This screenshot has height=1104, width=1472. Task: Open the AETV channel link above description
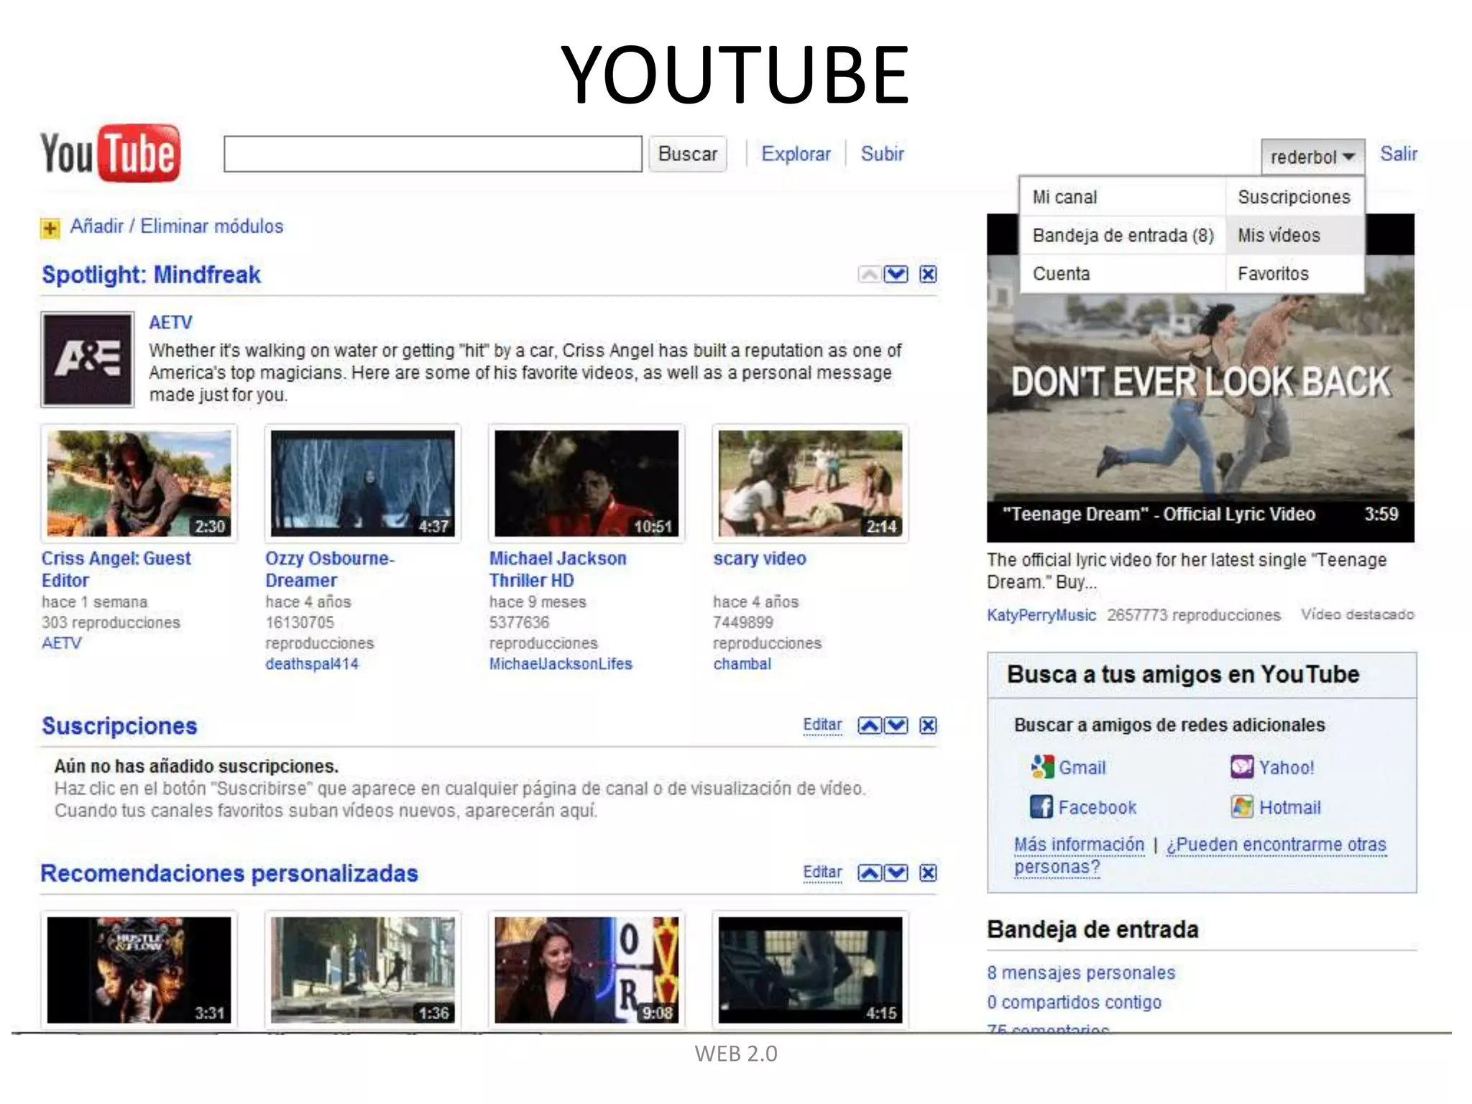pyautogui.click(x=170, y=323)
